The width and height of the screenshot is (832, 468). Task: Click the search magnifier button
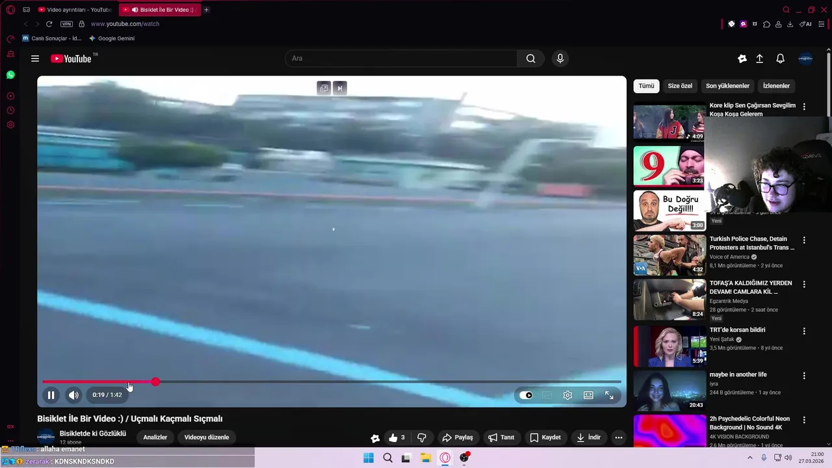click(531, 58)
